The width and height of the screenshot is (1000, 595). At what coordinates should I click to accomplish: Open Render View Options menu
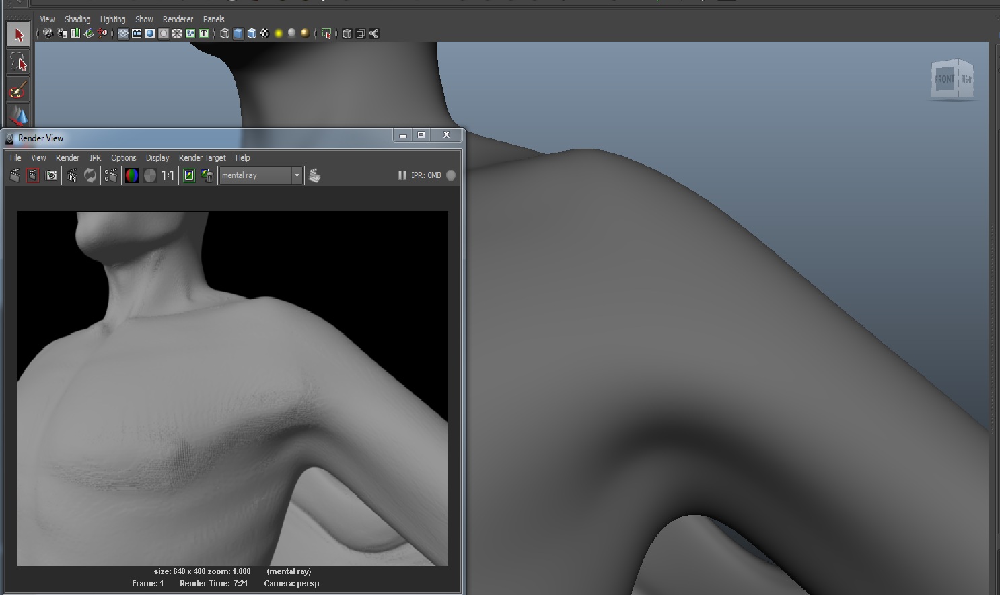point(124,158)
